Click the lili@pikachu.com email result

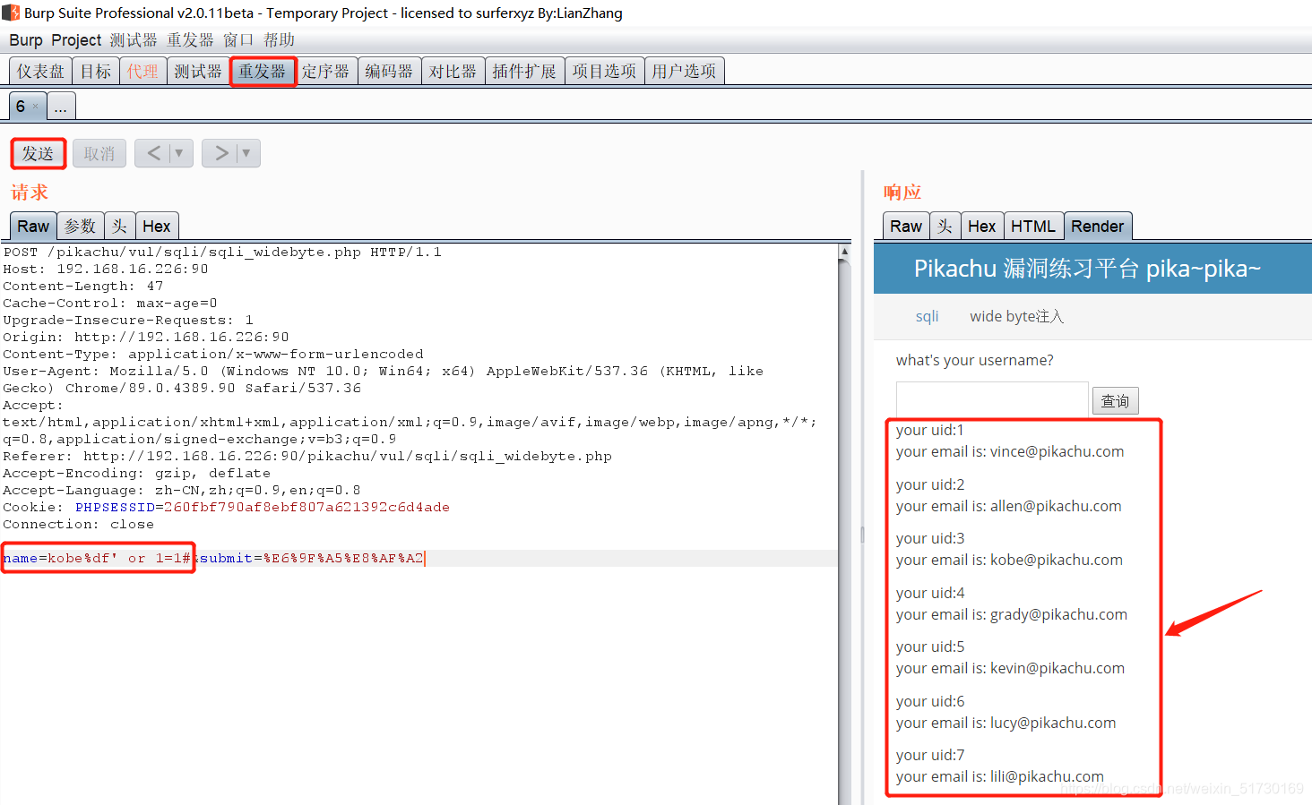point(1047,776)
